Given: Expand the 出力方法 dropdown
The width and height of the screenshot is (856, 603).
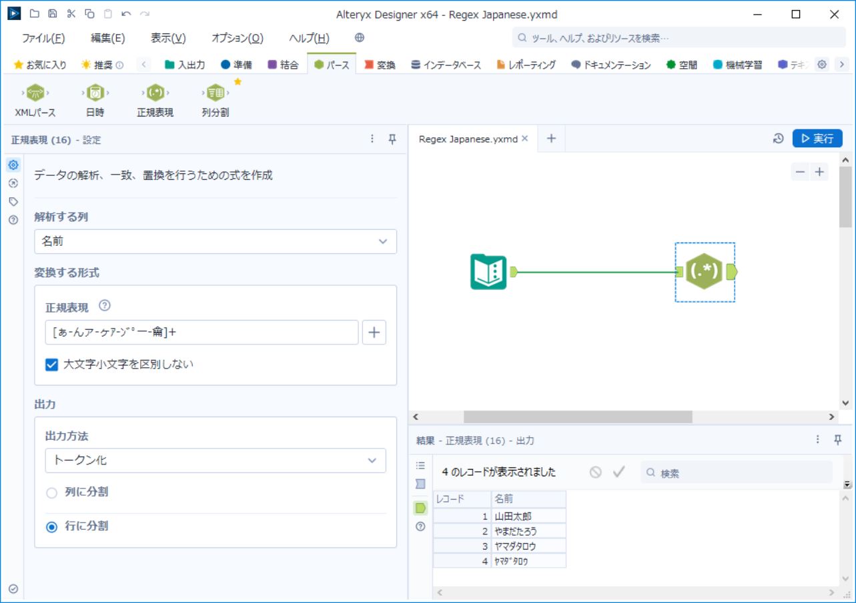Looking at the screenshot, I should tap(215, 460).
